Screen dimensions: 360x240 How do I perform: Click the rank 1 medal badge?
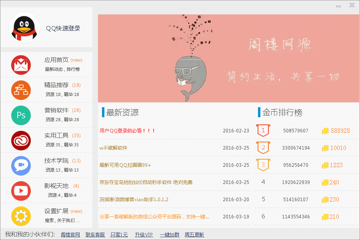tap(263, 130)
